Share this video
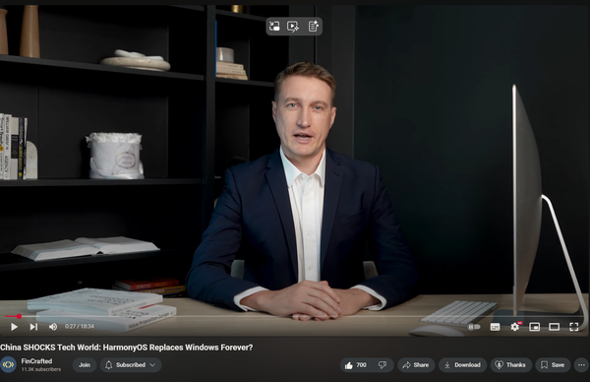This screenshot has width=590, height=382. [416, 365]
